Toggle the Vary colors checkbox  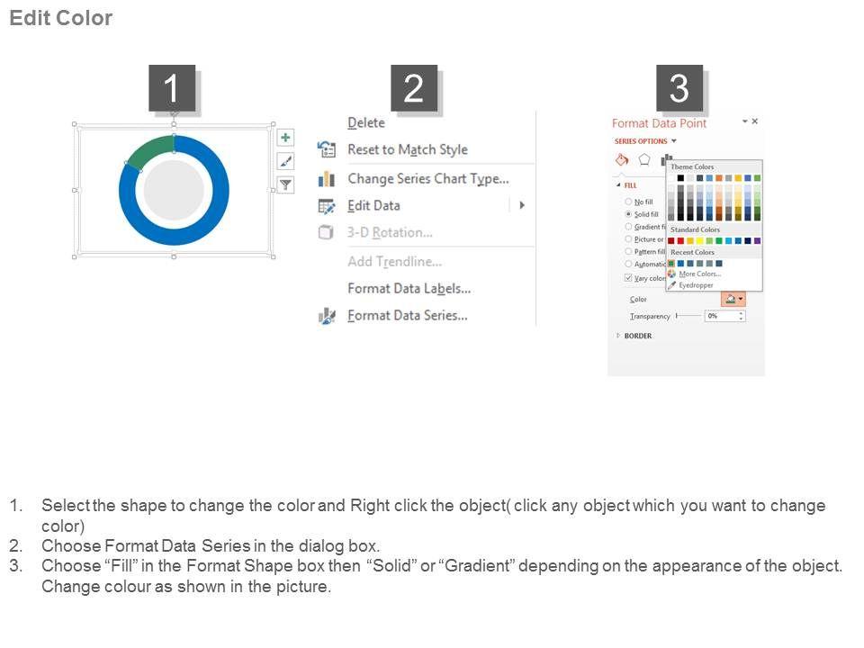(x=628, y=278)
